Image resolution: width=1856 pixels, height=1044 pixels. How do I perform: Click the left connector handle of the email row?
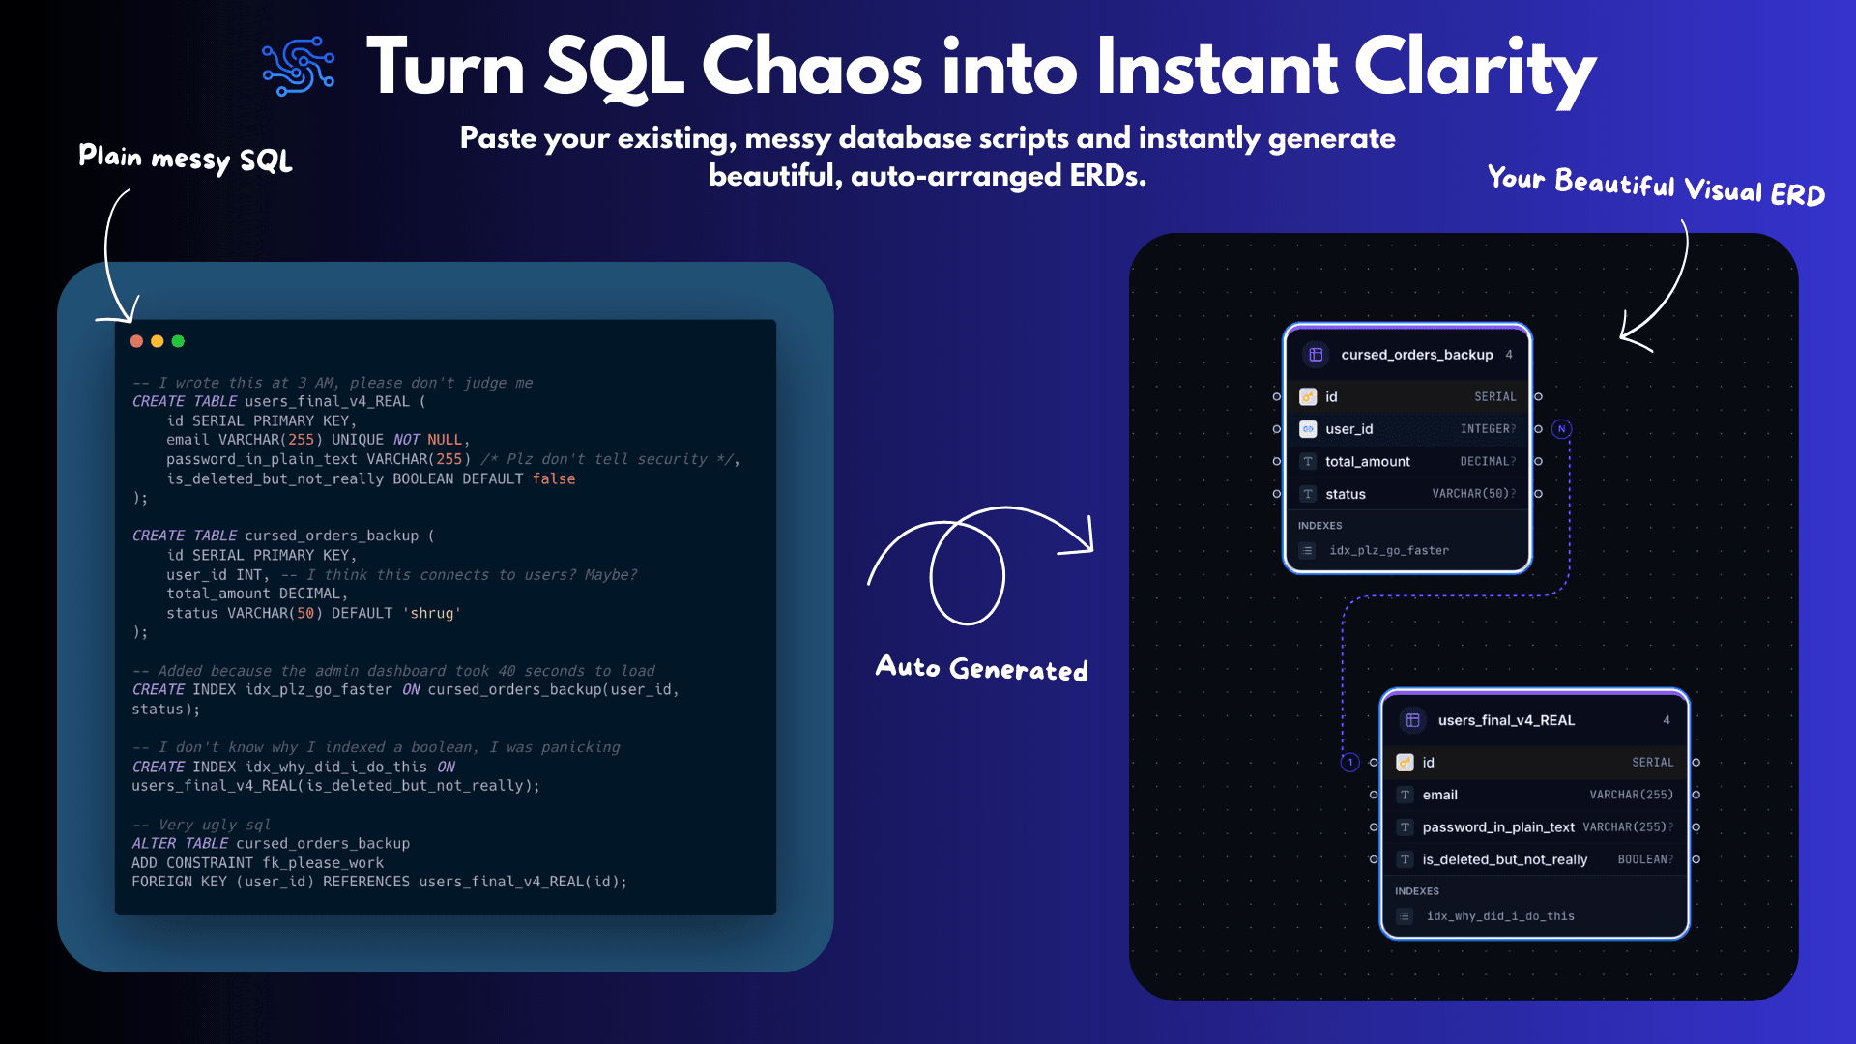1374,795
